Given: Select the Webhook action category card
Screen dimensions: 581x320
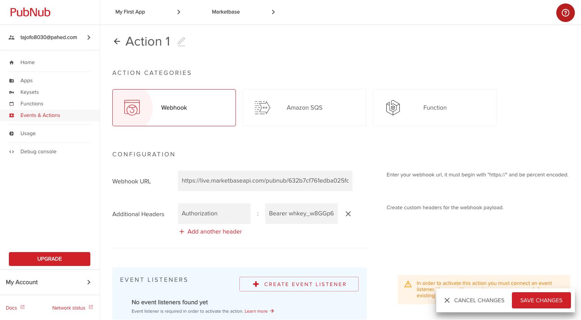Looking at the screenshot, I should point(174,108).
